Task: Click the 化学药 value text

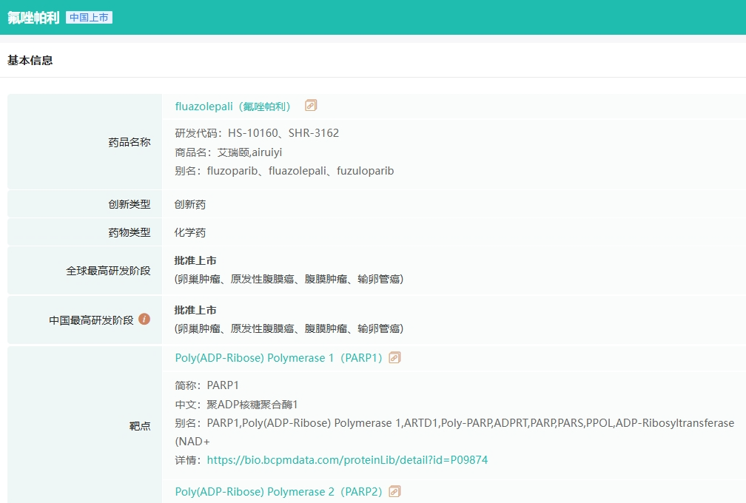Action: [190, 232]
